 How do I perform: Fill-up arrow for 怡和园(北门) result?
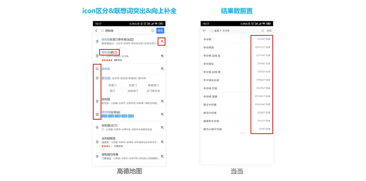[x=163, y=127]
